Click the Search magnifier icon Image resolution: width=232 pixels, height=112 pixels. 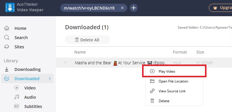coord(7,38)
